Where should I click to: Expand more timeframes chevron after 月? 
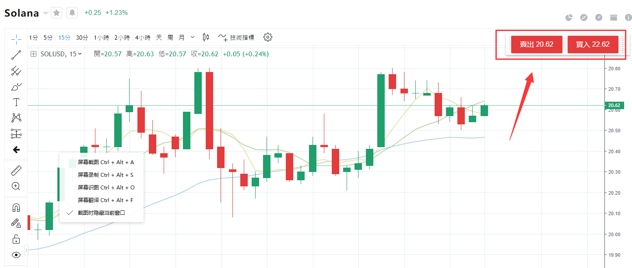(193, 37)
